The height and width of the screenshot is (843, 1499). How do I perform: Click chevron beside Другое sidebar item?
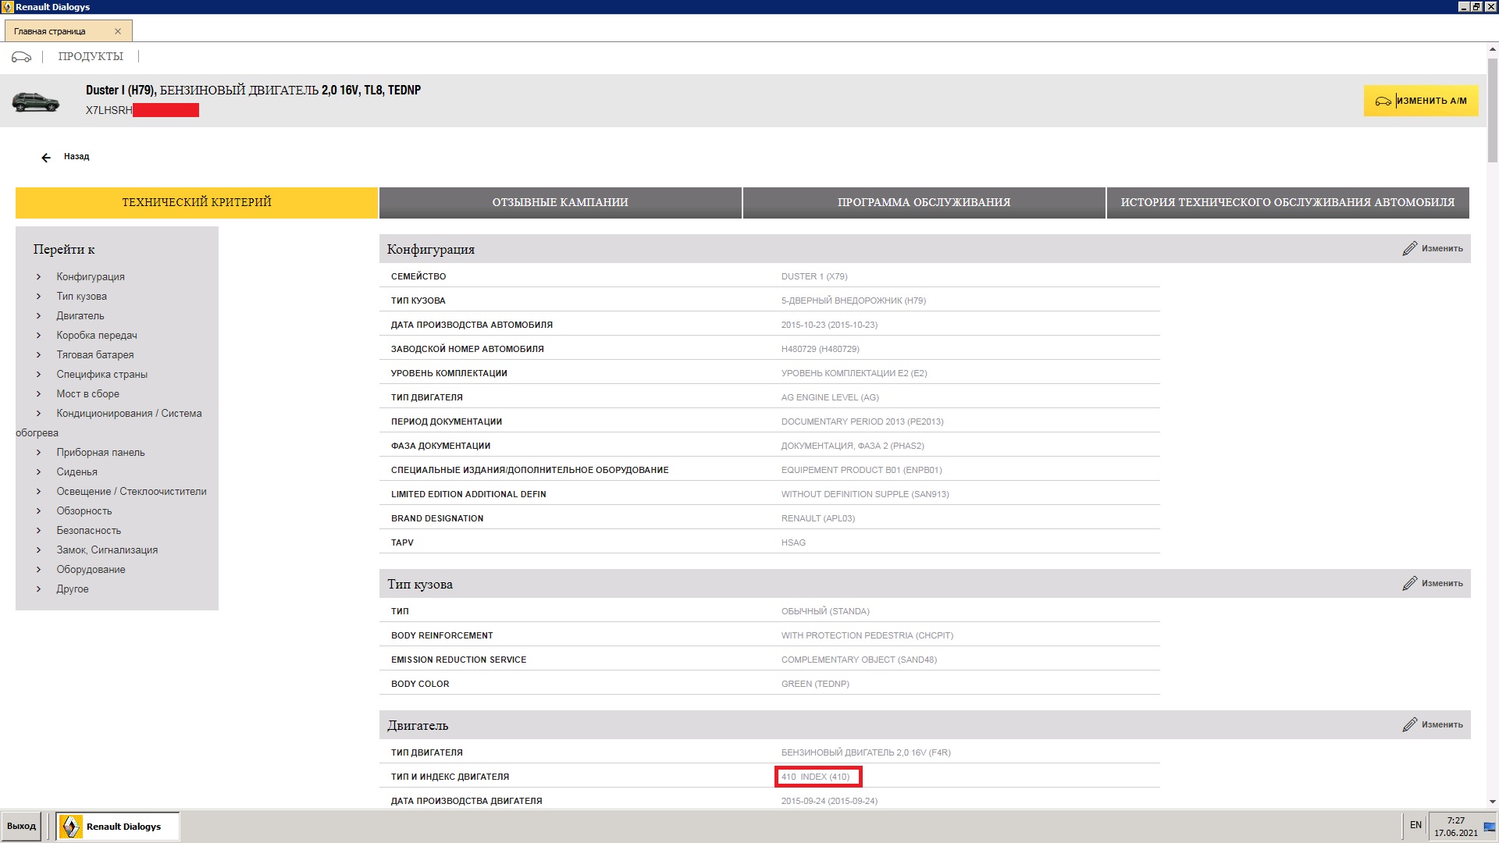pyautogui.click(x=38, y=589)
